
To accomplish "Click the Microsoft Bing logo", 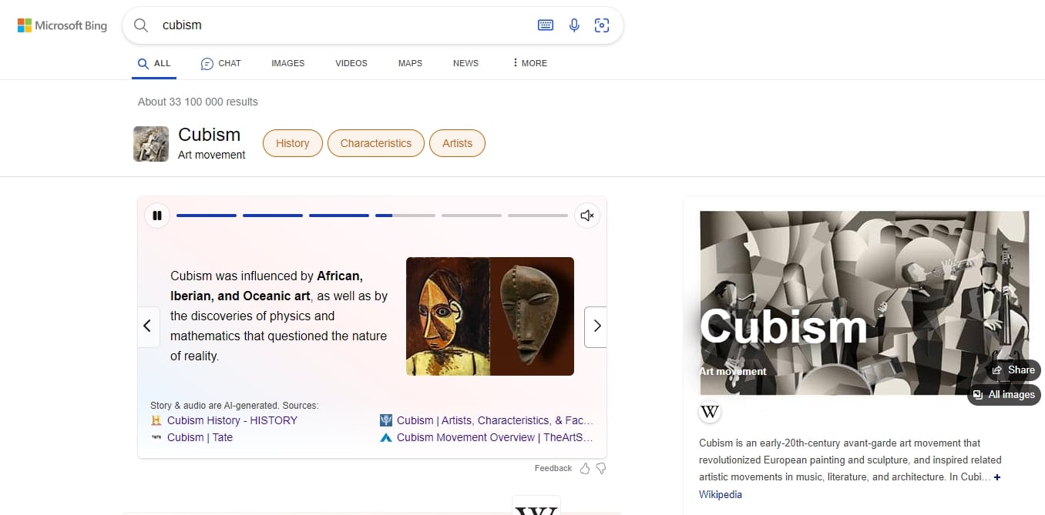I will point(62,25).
